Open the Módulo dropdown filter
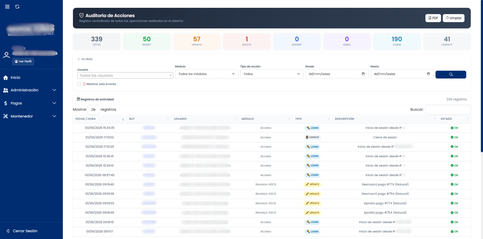Viewport: 483px width, 239px height. (206, 74)
